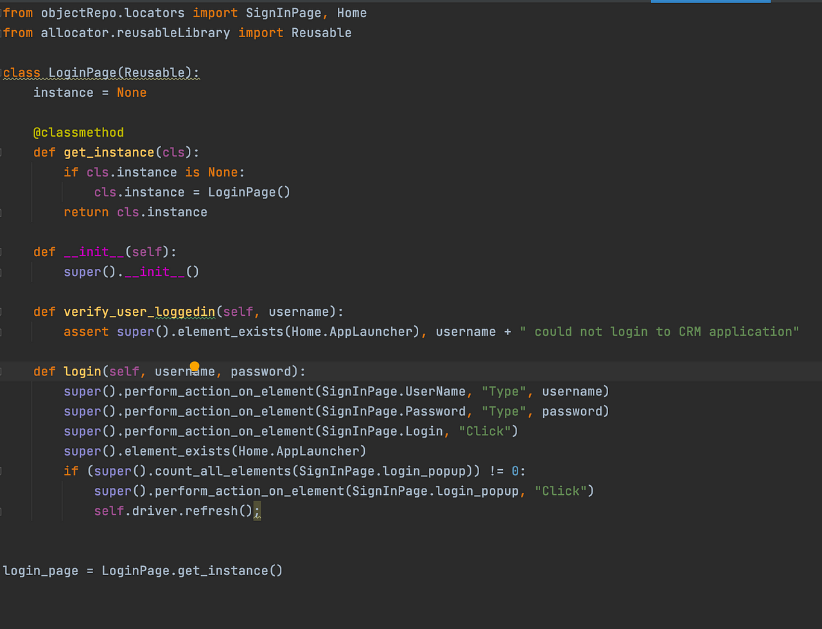Click the "Type" string in SignInPage.UserName line
This screenshot has height=629, width=822.
pyautogui.click(x=503, y=391)
